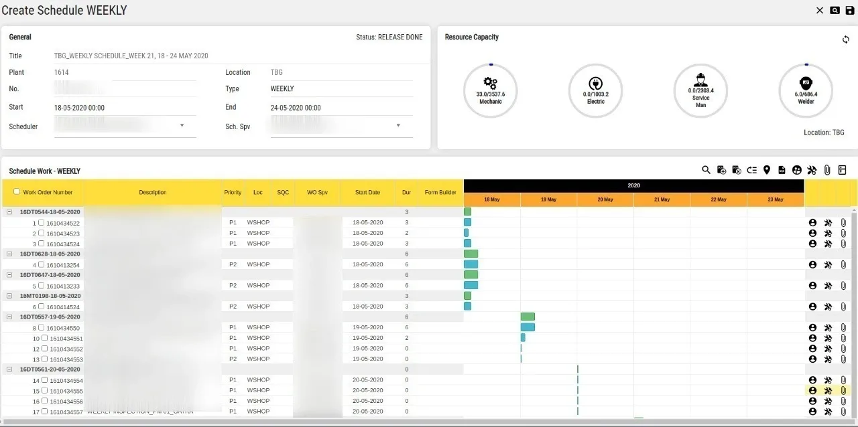Click the green Gantt bar for 16DT0628-18-05-2020

[471, 254]
